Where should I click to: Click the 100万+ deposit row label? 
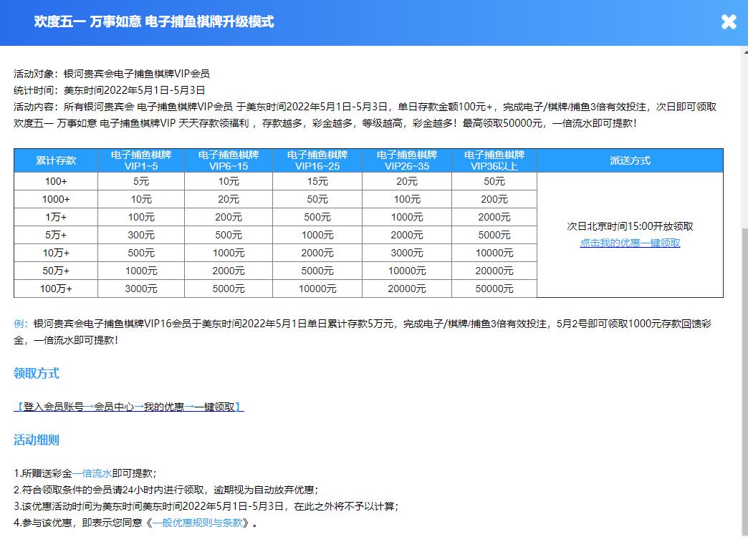tap(56, 289)
